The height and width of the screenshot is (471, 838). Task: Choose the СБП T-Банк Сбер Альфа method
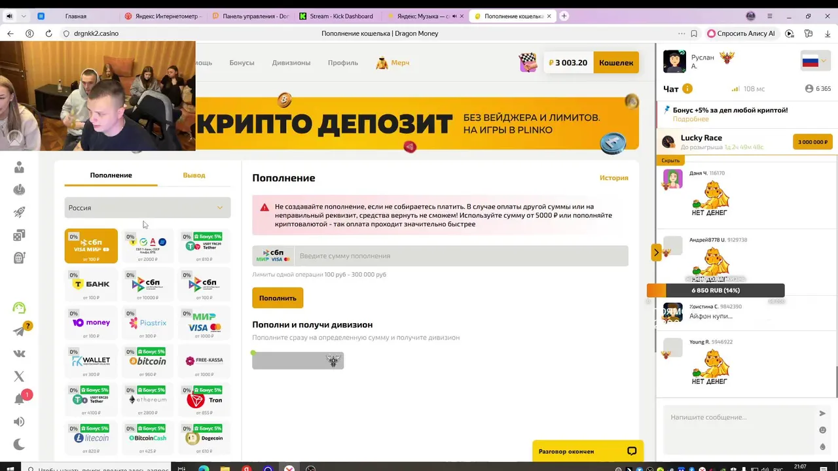(148, 246)
